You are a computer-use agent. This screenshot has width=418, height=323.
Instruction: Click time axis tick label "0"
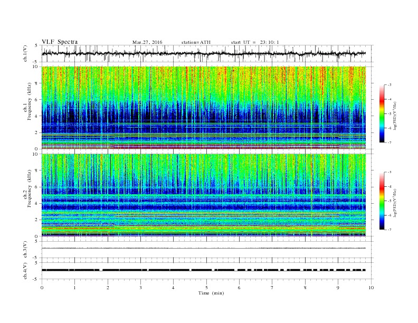42,288
